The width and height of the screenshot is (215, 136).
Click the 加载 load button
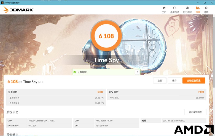pyautogui.click(x=160, y=81)
